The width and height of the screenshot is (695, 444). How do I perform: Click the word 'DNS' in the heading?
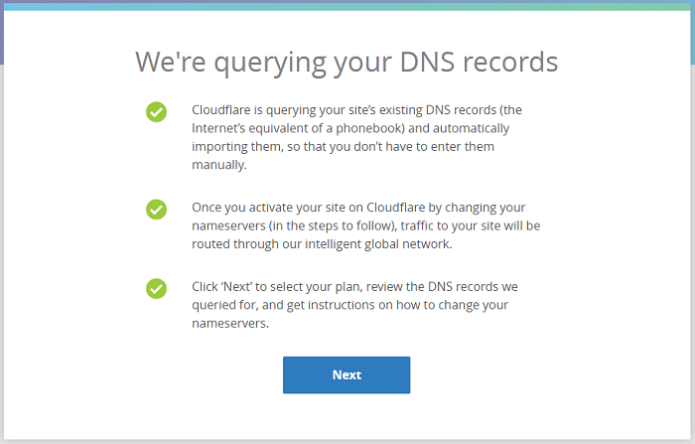[427, 62]
